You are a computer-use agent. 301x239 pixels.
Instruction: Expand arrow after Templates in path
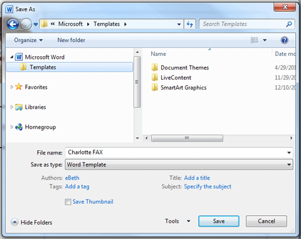coord(125,24)
